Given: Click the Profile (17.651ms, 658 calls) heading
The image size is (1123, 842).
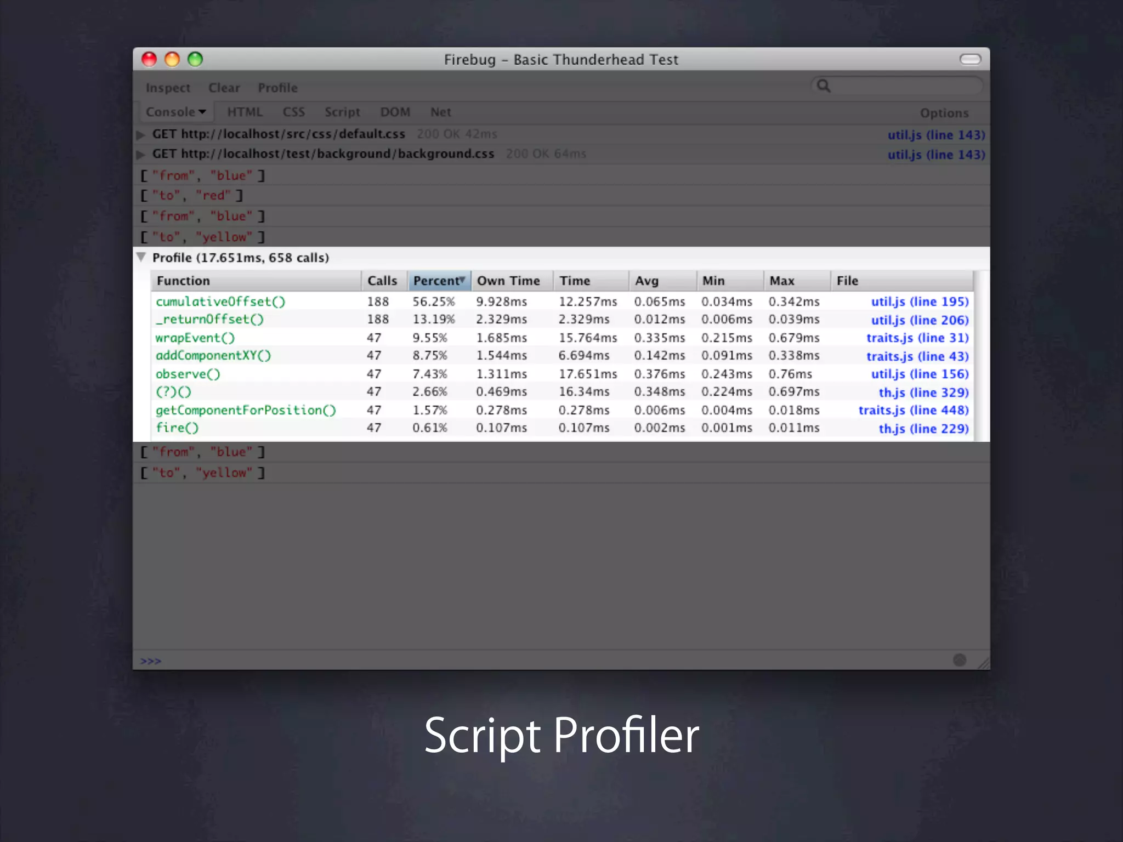Looking at the screenshot, I should click(x=240, y=258).
